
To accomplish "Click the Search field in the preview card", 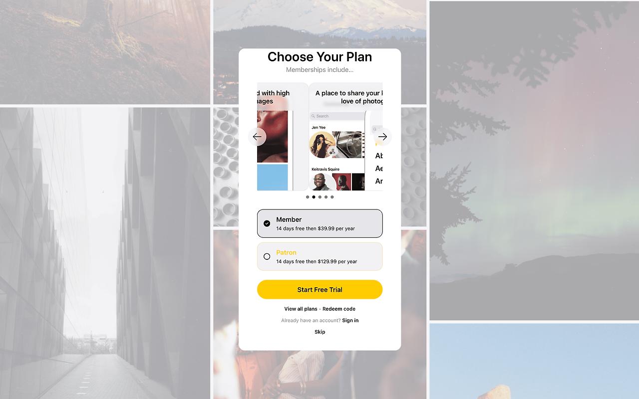I will point(337,116).
